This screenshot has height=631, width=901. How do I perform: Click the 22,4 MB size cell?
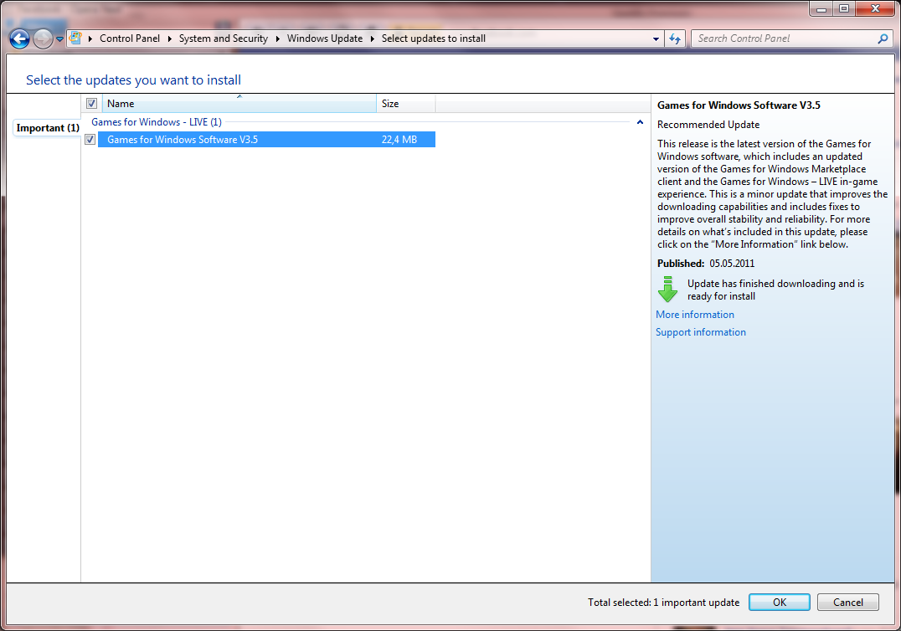coord(399,140)
